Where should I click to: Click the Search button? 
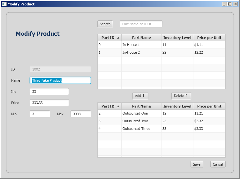(105, 24)
